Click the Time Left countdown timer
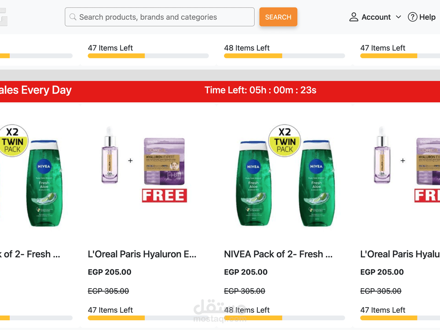This screenshot has height=330, width=440. pos(260,90)
